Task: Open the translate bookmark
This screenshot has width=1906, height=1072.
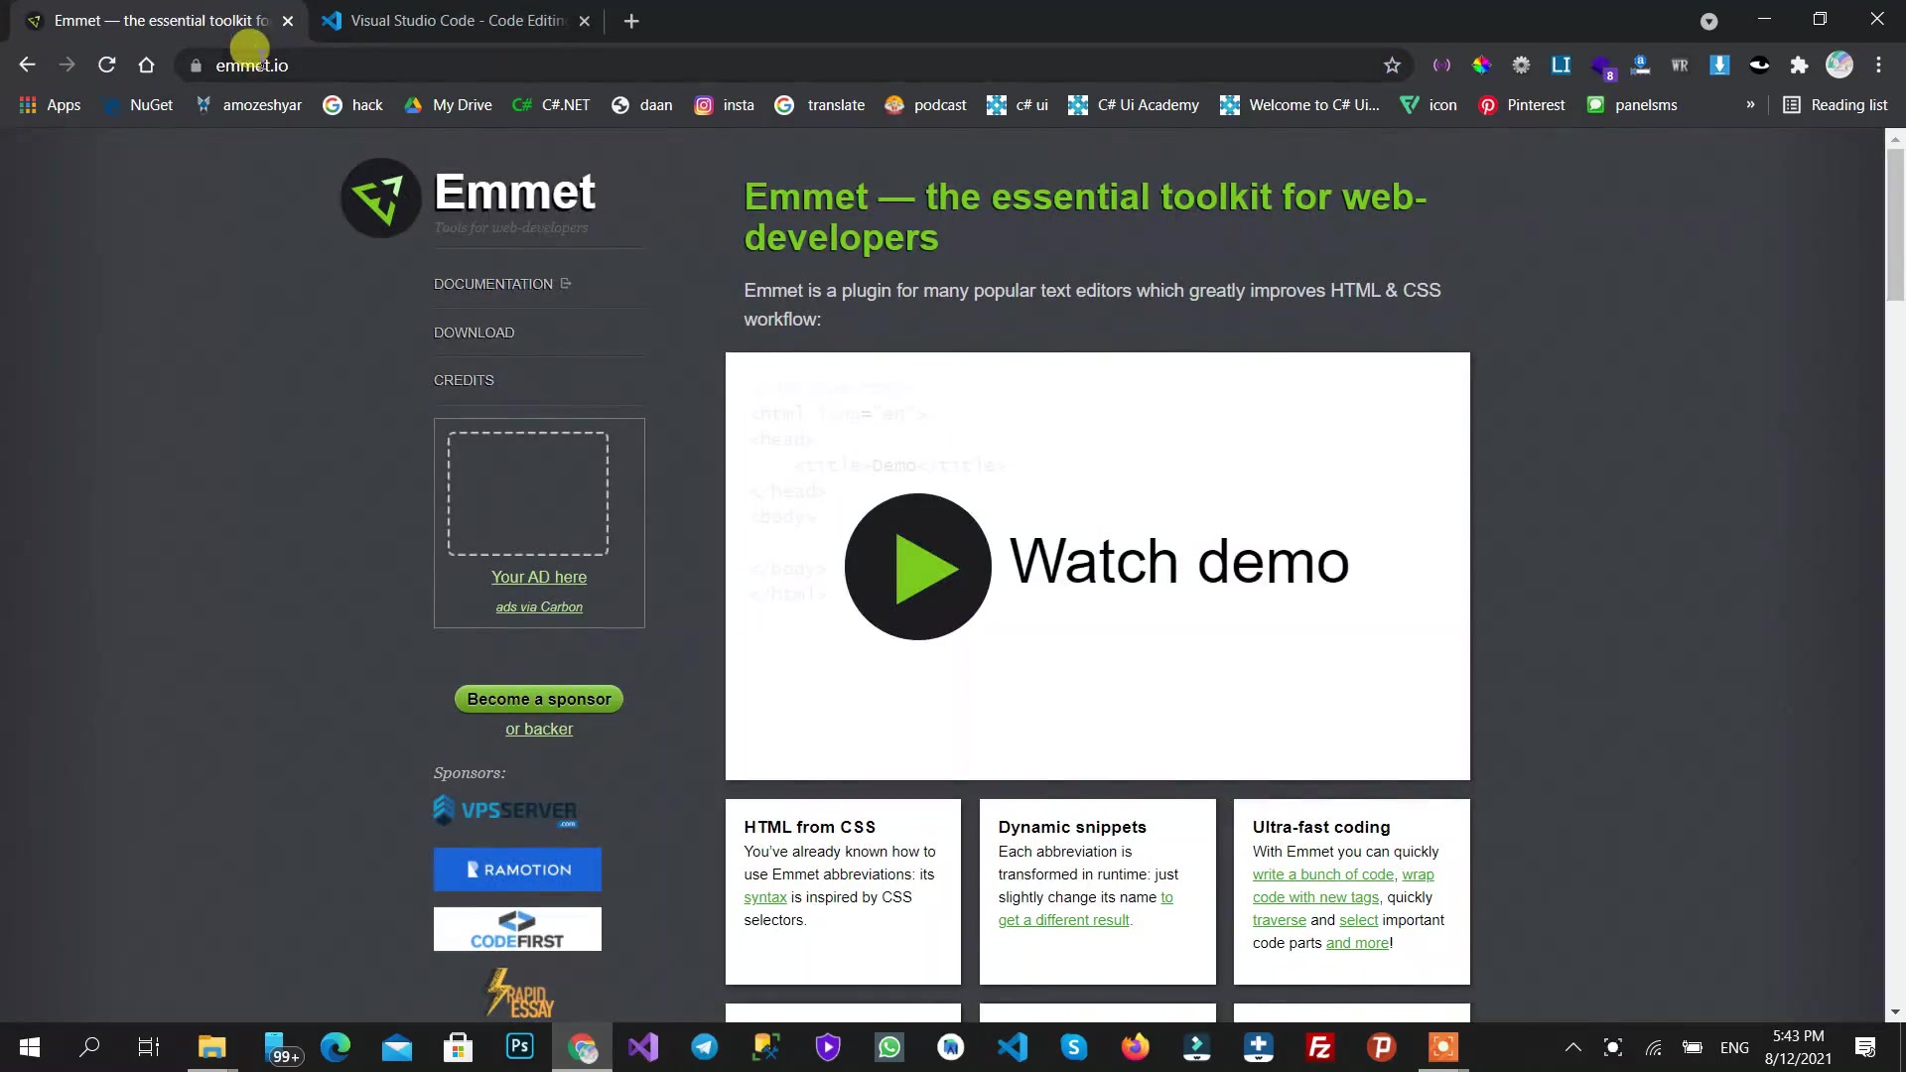Action: click(819, 105)
